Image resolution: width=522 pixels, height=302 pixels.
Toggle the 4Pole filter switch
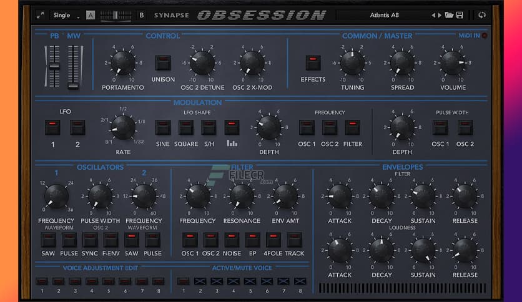(x=273, y=240)
